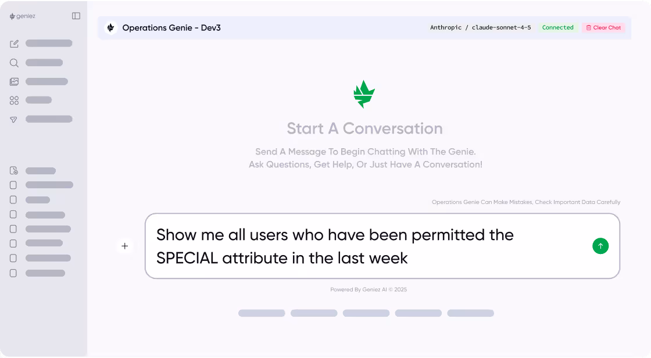Expand the attachment options with the plus control
This screenshot has height=358, width=651.
click(x=124, y=246)
